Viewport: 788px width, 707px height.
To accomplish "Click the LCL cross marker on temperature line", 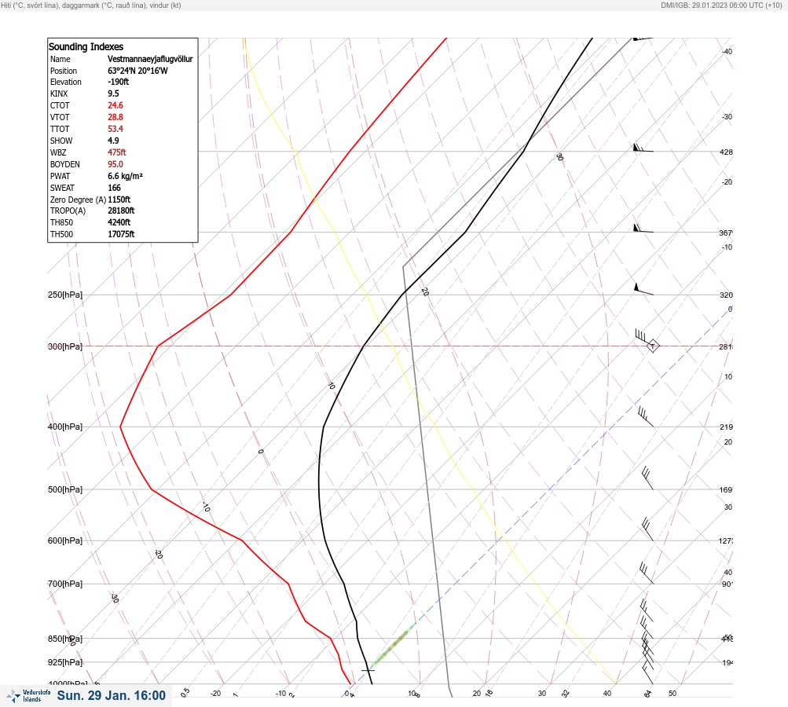I will point(368,670).
